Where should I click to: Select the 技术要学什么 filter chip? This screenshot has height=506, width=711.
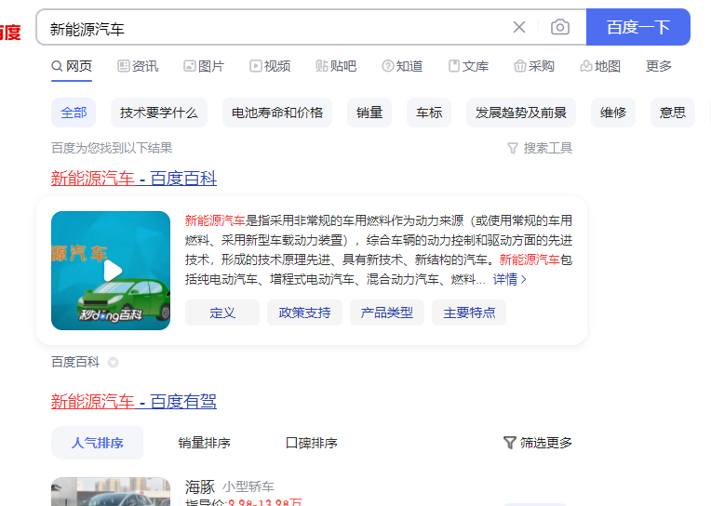click(159, 113)
